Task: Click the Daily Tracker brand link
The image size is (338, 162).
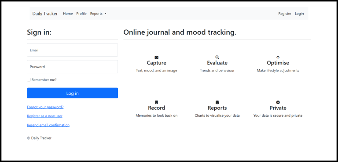Action: point(45,14)
